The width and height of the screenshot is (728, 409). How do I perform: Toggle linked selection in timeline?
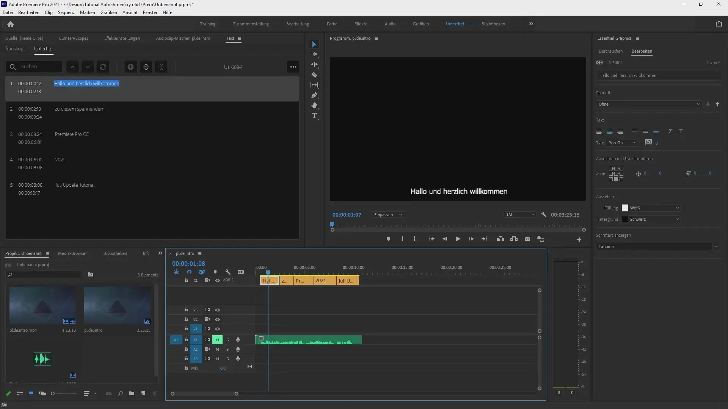(x=202, y=272)
